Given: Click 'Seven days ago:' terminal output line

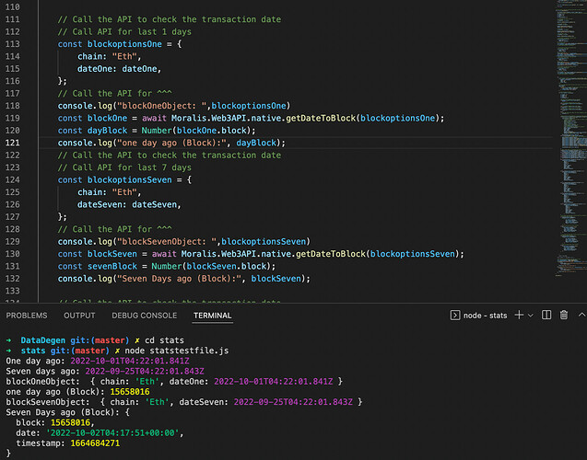Looking at the screenshot, I should pyautogui.click(x=105, y=371).
